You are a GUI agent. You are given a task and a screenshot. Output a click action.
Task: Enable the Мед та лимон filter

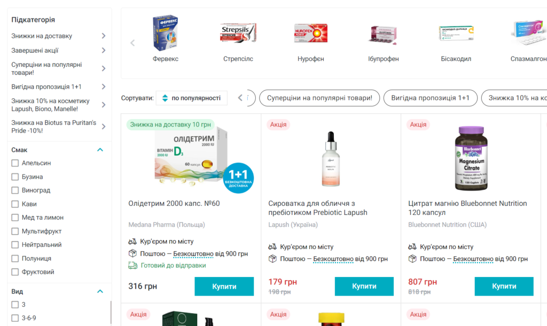15,218
